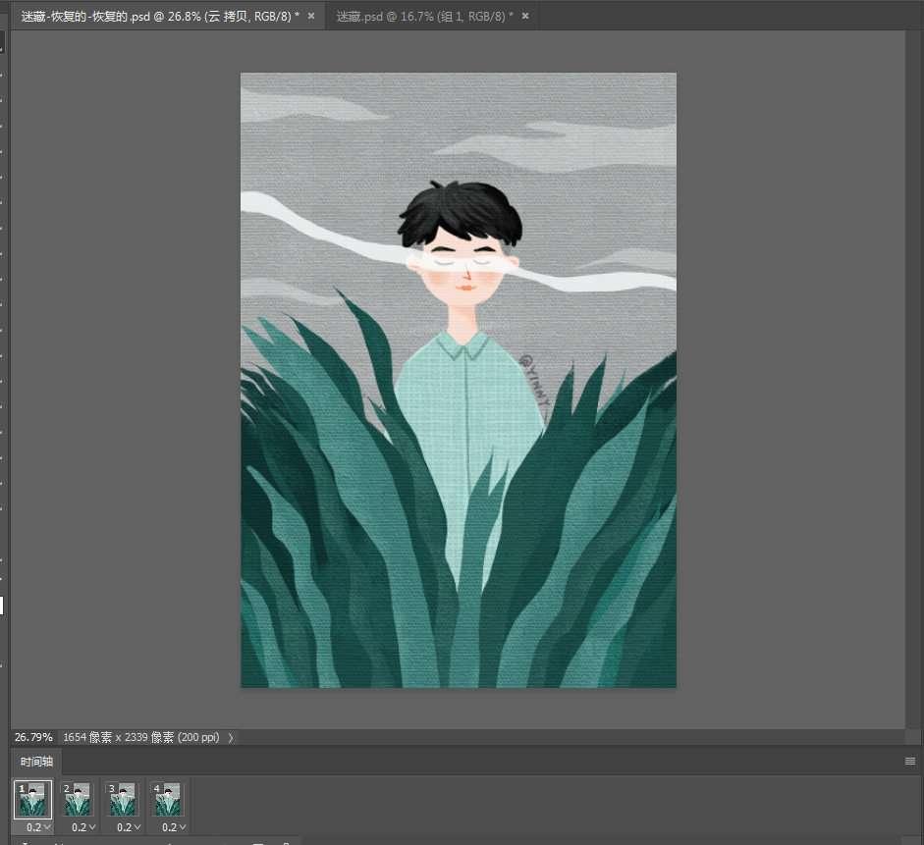
Task: Select animation frame 1 thumbnail
Action: 33,799
